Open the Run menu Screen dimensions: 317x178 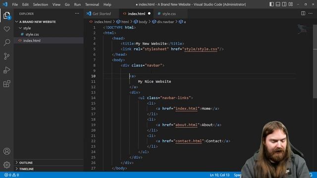[x=77, y=4]
